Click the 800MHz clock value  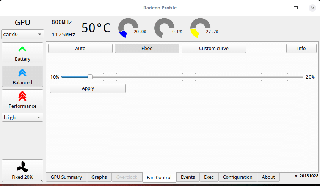tap(62, 22)
